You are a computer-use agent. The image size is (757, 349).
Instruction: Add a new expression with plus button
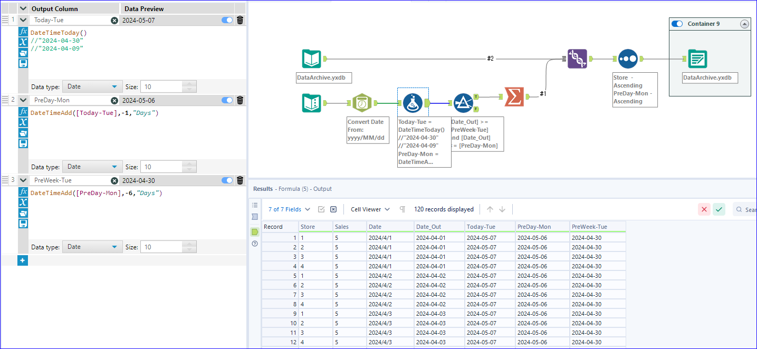[22, 260]
